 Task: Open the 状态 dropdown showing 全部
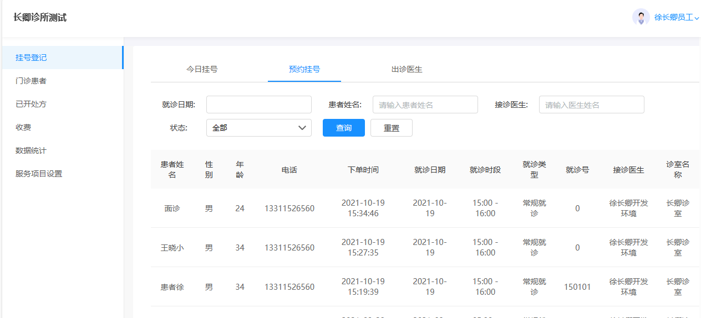pos(259,128)
